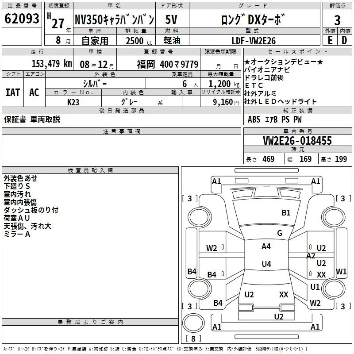The width and height of the screenshot is (354, 354).
Task: Click the W1 mark on right side
Action: coord(341,272)
